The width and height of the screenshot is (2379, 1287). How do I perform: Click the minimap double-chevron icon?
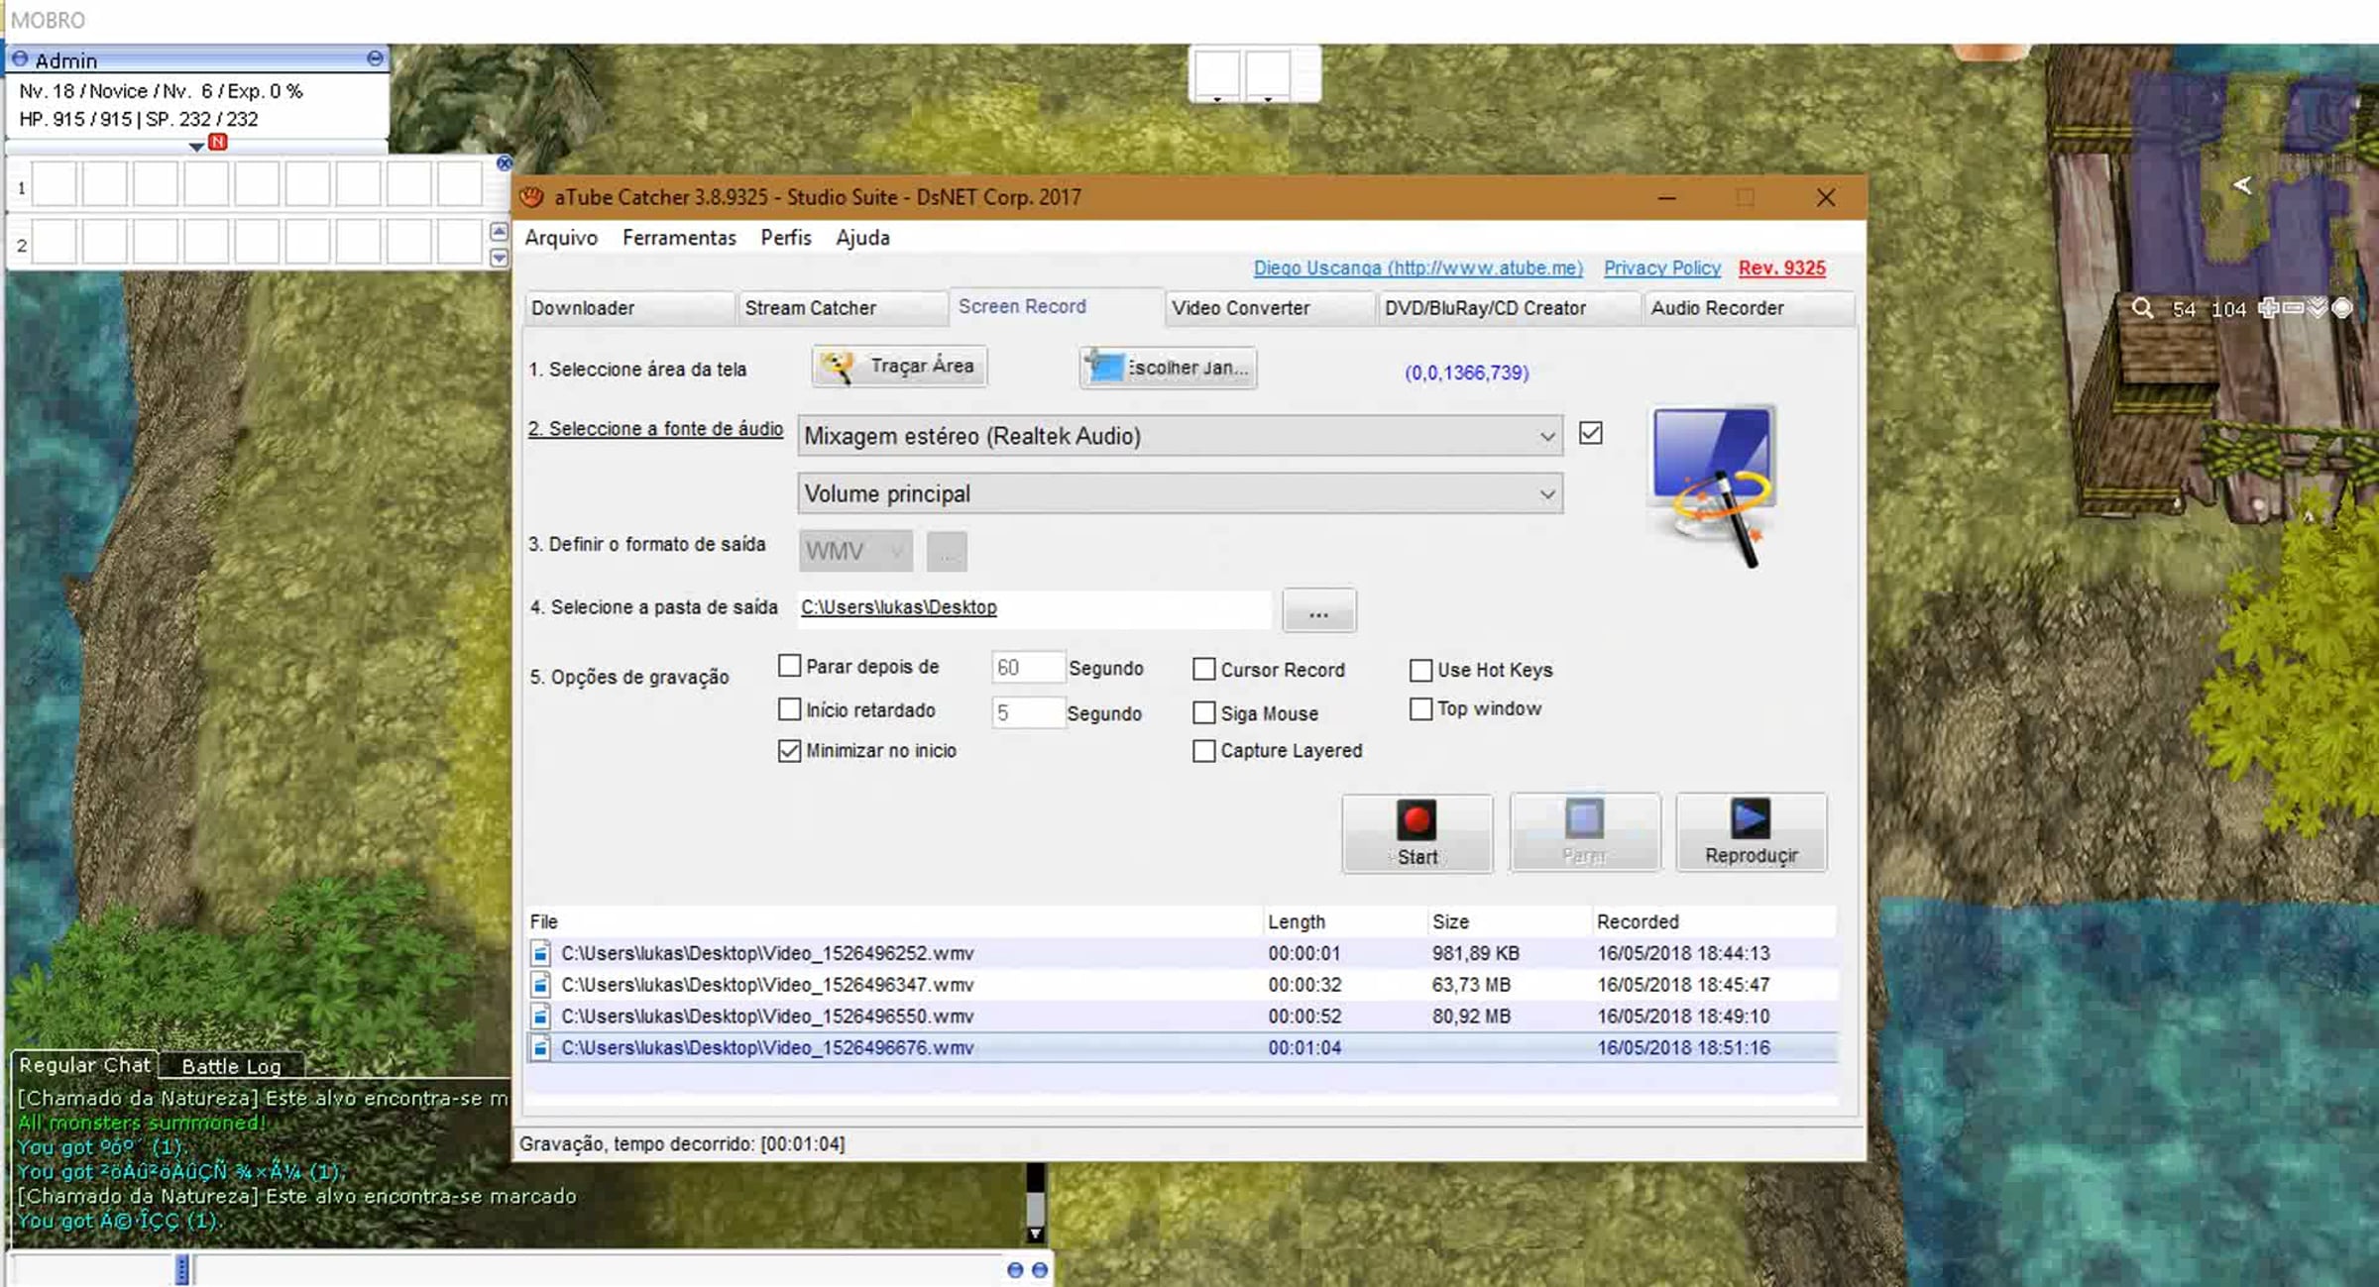pos(2318,307)
